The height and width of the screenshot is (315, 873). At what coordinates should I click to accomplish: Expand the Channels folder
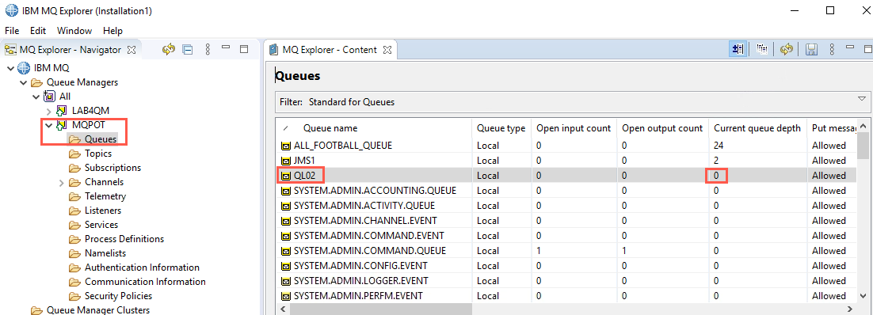pyautogui.click(x=62, y=182)
